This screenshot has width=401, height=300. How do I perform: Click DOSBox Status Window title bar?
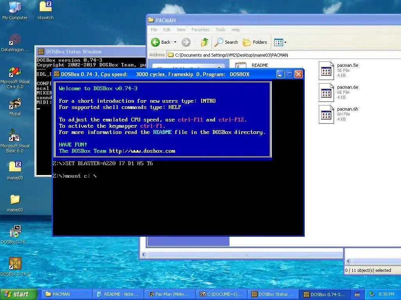[x=90, y=52]
